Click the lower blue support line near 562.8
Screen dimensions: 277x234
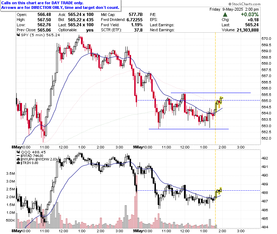pyautogui.click(x=189, y=129)
